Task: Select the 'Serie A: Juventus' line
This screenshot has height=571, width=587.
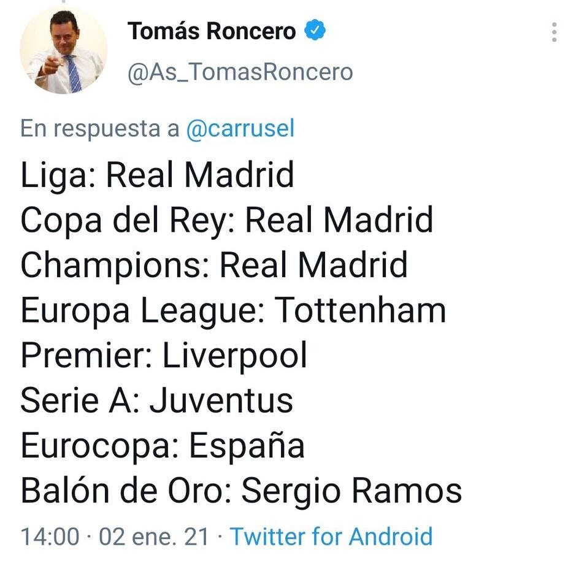Action: (x=156, y=400)
